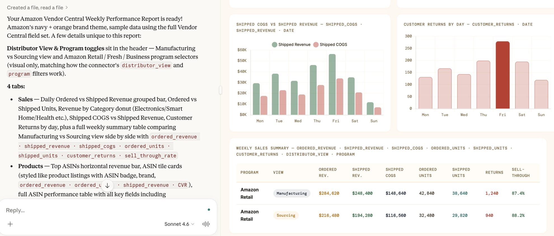
Task: Jump to latest message with the down-arrow button
Action: (x=107, y=185)
